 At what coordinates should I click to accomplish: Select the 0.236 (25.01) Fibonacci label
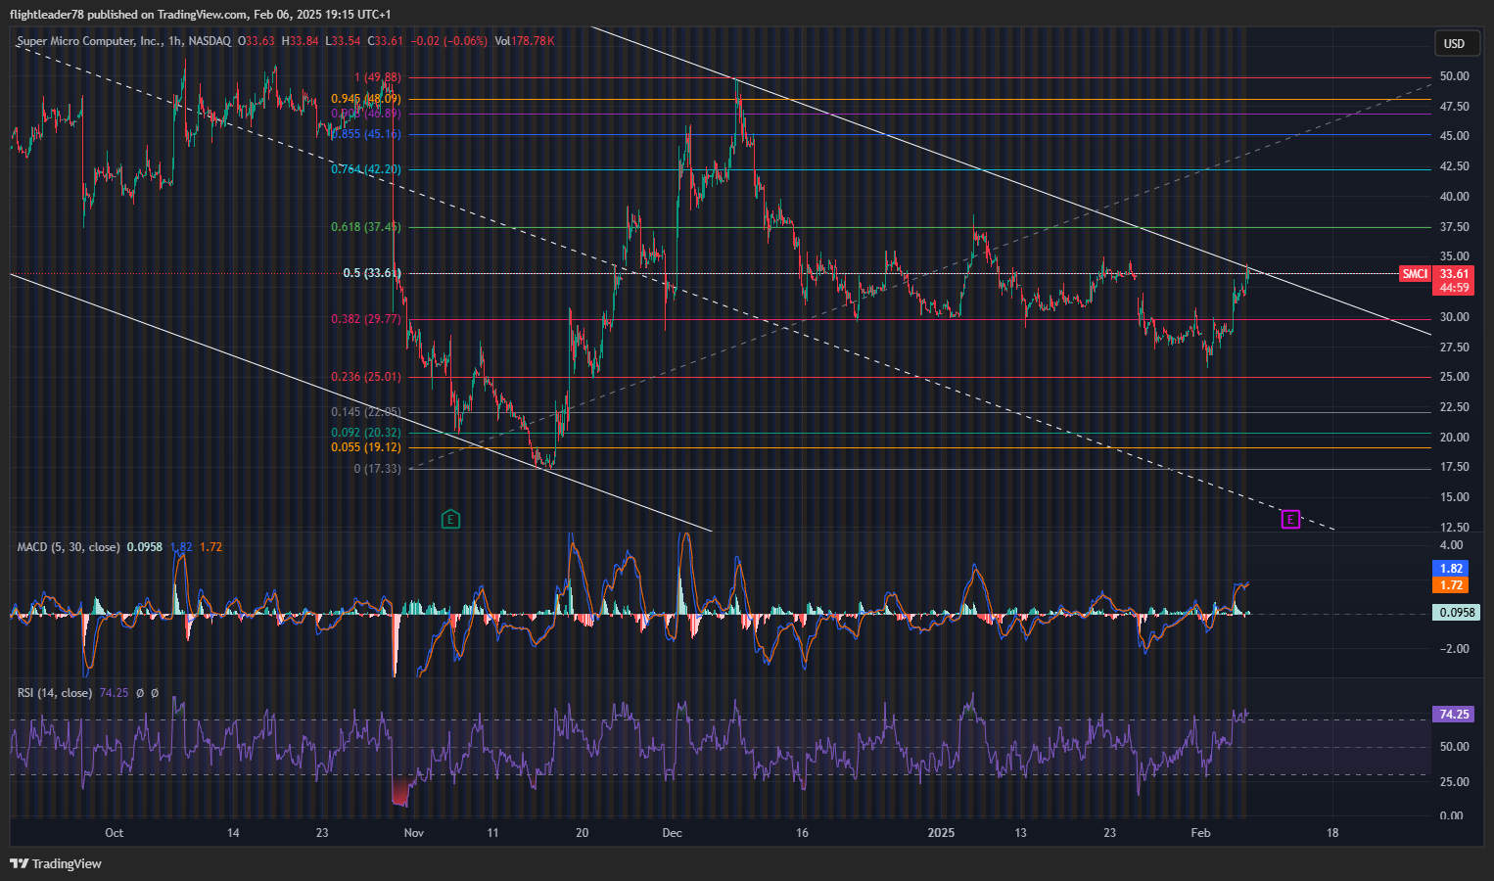[x=366, y=377]
